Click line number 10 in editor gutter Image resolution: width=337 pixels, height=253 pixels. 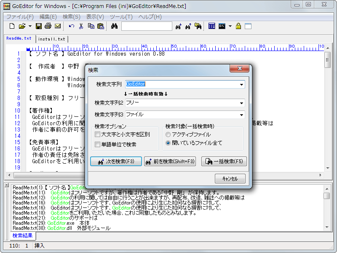[17, 110]
